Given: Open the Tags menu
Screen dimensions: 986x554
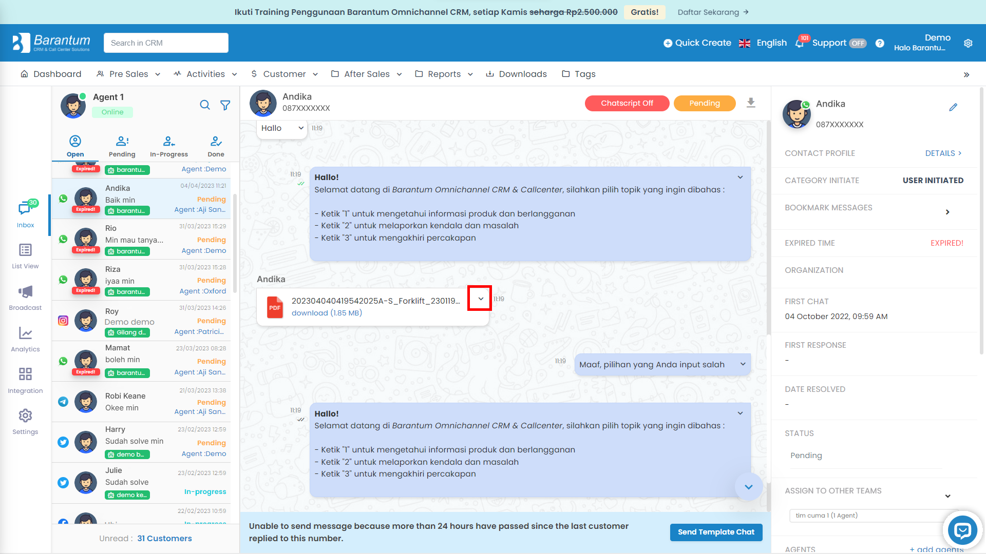Looking at the screenshot, I should coord(579,74).
